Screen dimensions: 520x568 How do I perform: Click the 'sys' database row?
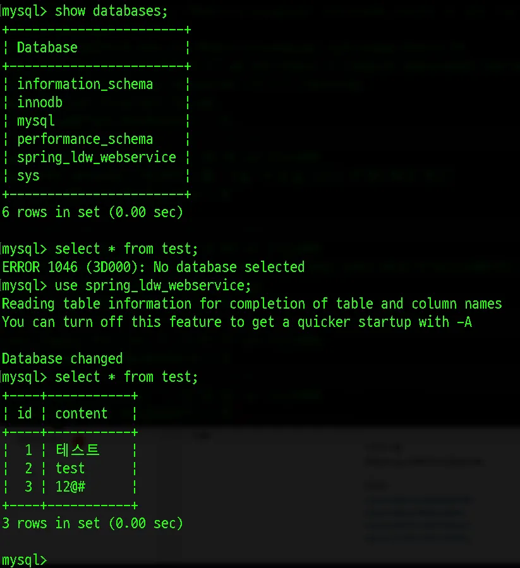pos(28,176)
